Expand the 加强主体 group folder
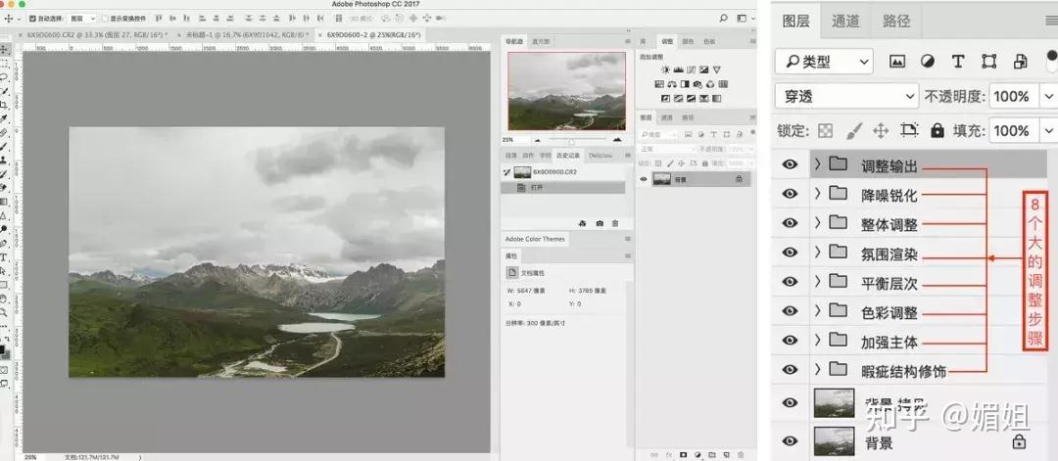The image size is (1058, 461). click(x=817, y=341)
